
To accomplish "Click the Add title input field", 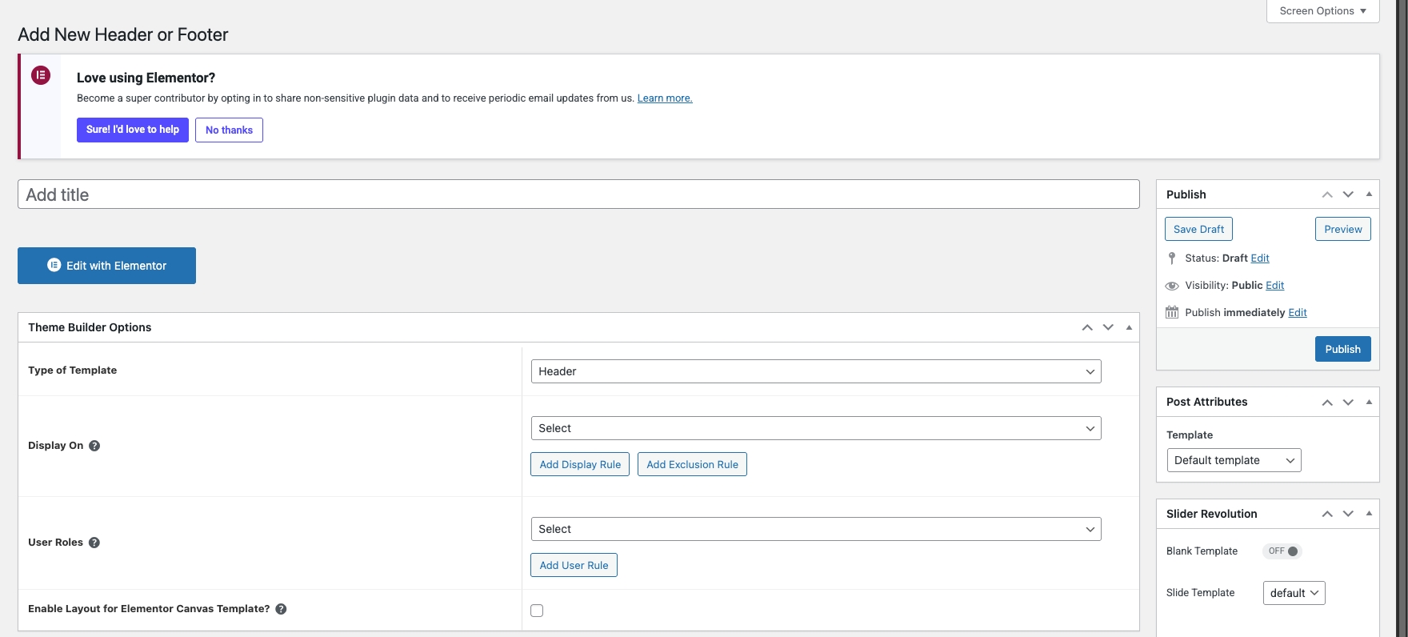I will pyautogui.click(x=578, y=194).
